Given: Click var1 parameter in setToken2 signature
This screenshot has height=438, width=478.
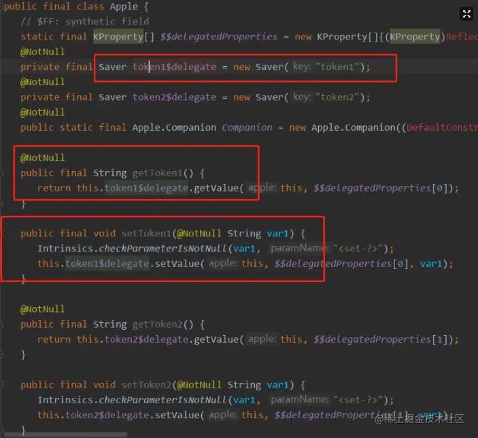Looking at the screenshot, I should [x=277, y=385].
